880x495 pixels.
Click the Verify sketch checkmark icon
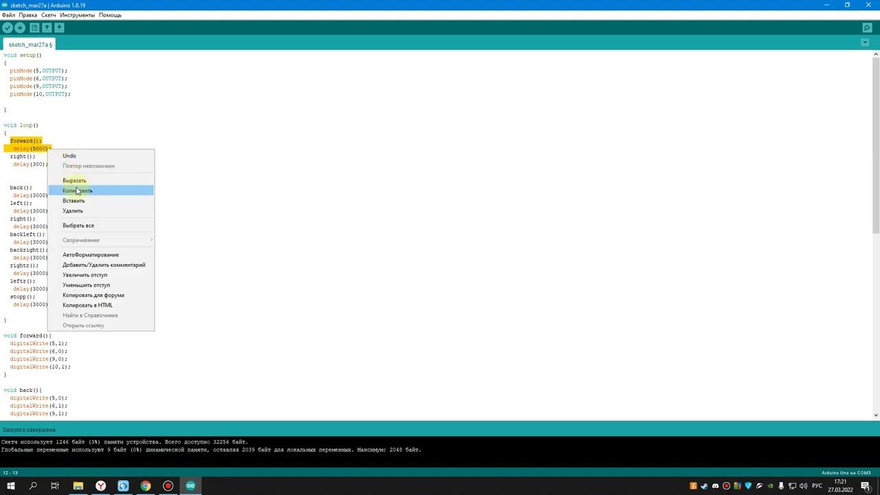pos(8,27)
